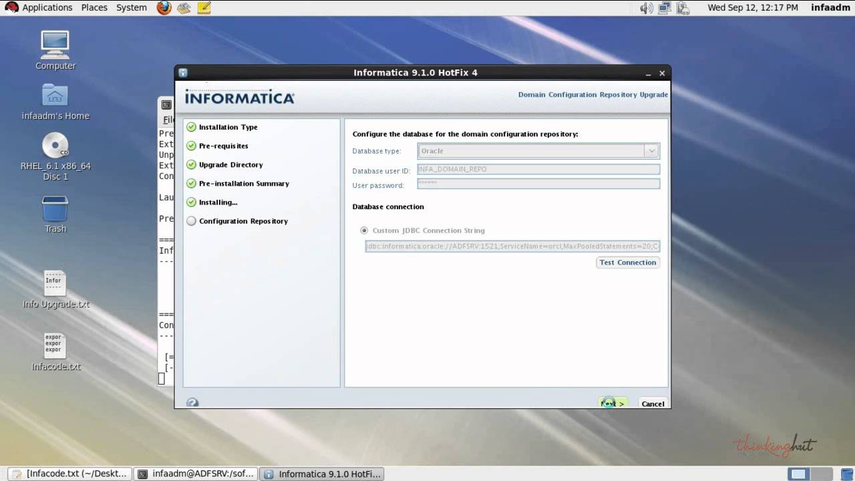Click the Test Connection button
Screen dimensions: 855x481
pyautogui.click(x=628, y=263)
